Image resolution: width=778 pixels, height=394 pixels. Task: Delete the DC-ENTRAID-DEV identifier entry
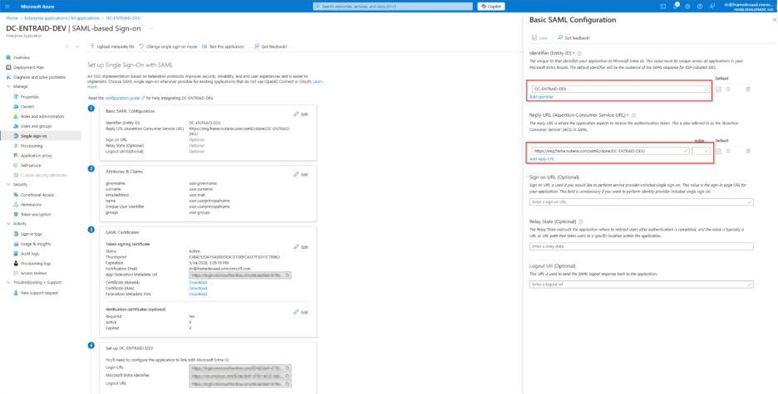pos(747,89)
